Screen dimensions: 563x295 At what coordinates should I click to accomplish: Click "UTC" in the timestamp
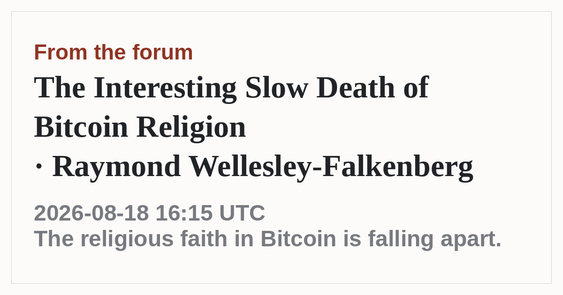click(242, 213)
